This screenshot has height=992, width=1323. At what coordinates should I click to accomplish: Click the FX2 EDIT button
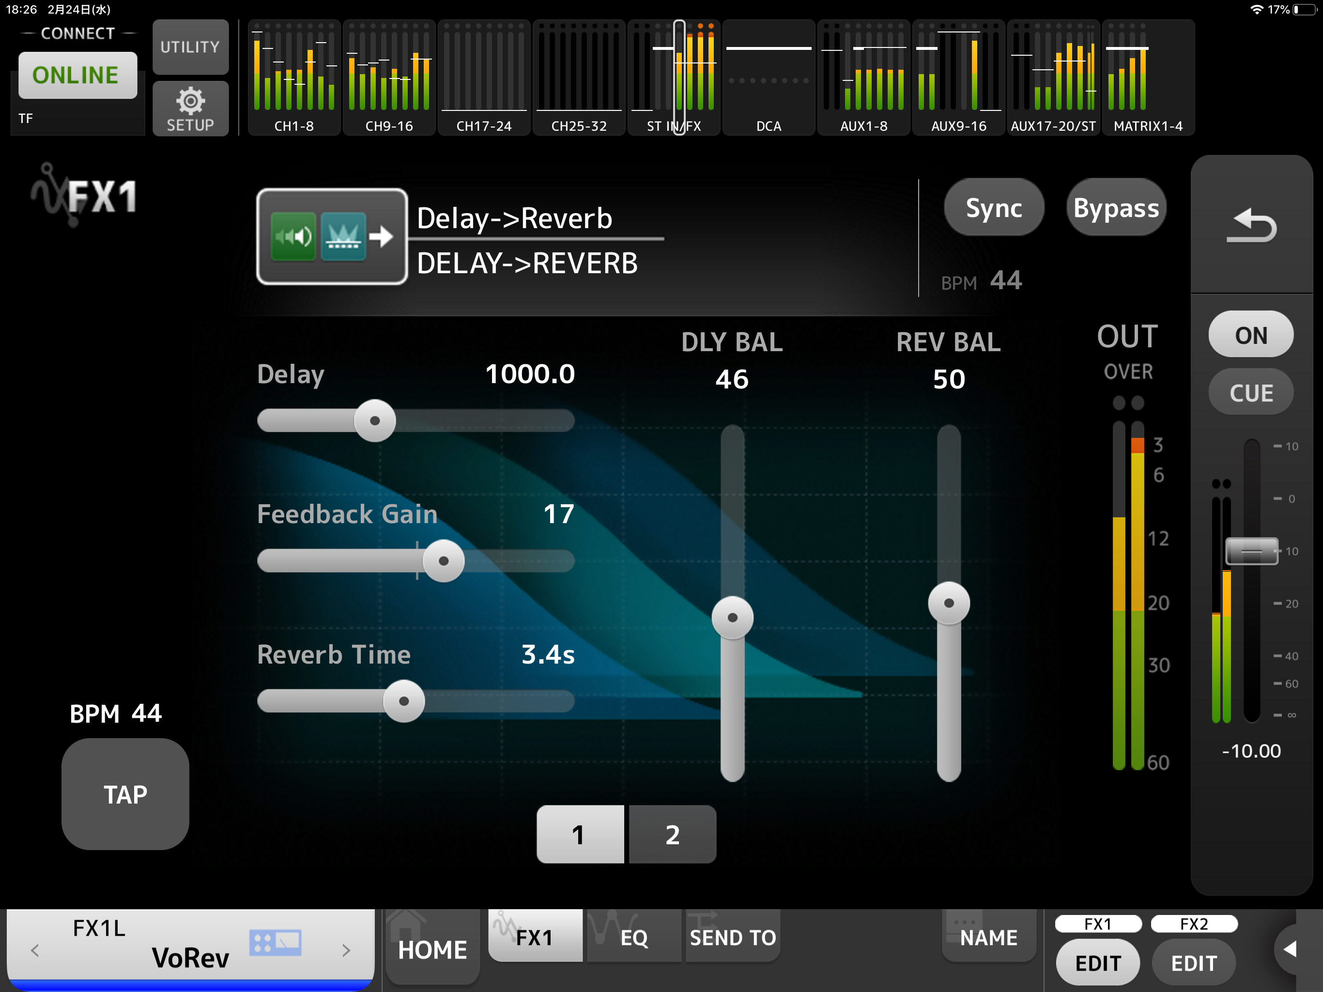[1193, 962]
